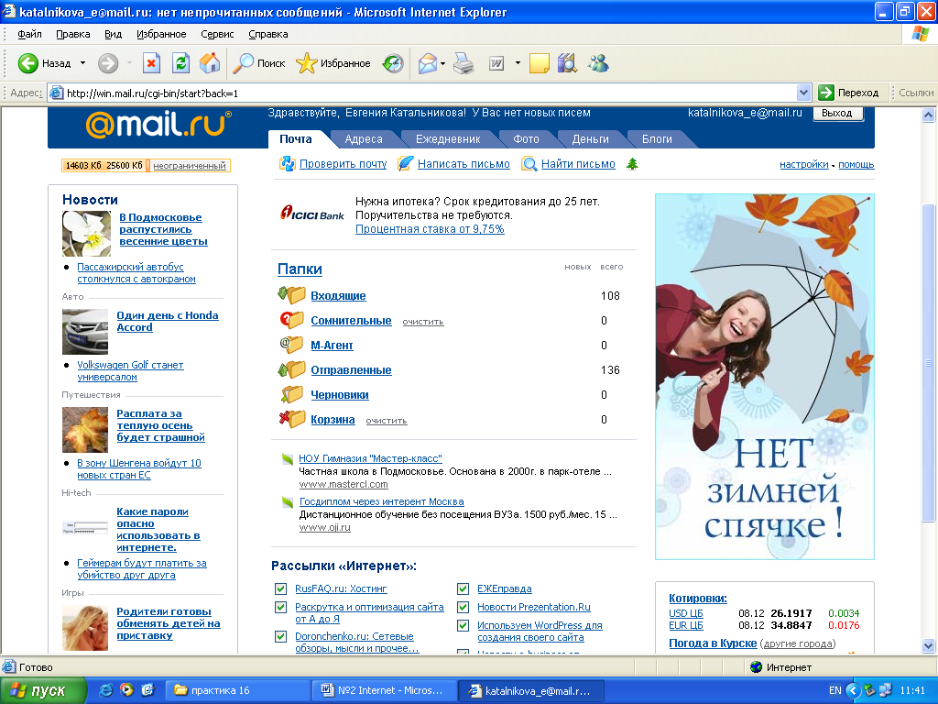Image resolution: width=938 pixels, height=704 pixels.
Task: Open the Edit button dropdown arrow
Action: tap(518, 63)
